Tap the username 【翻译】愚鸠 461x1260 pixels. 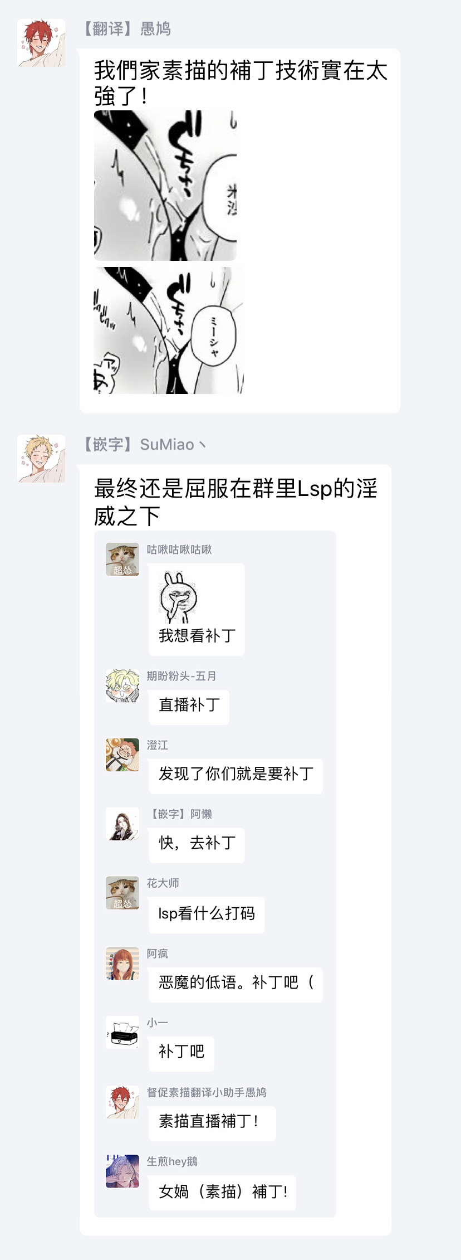pos(127,28)
